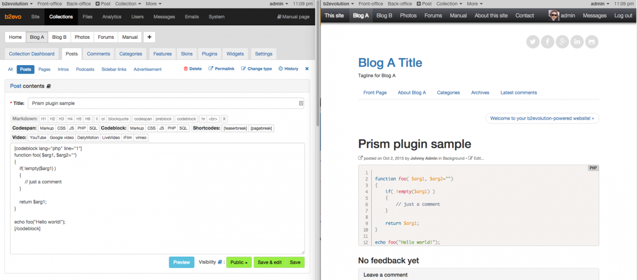Open the post Permalink

tap(221, 69)
